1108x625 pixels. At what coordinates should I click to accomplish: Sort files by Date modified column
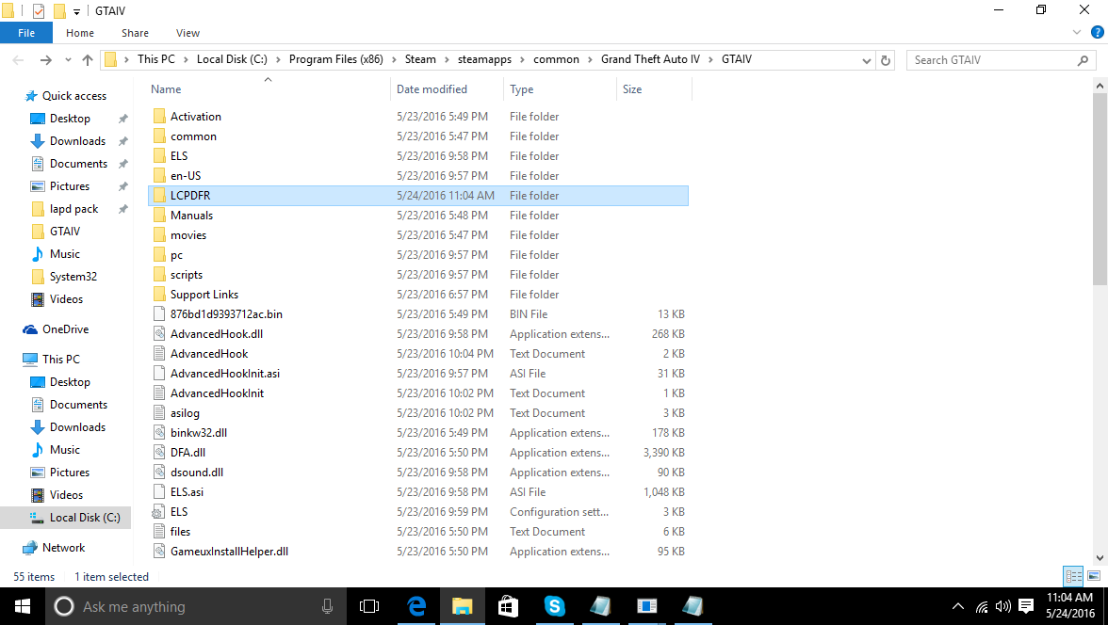click(432, 89)
